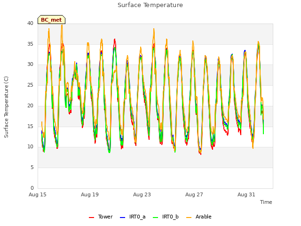Click the 25 y-axis tick label
The width and height of the screenshot is (301, 226).
pos(30,85)
